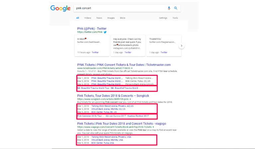Open BOK Center, Tulsa, USA link
The image size is (255, 149).
coord(103,143)
